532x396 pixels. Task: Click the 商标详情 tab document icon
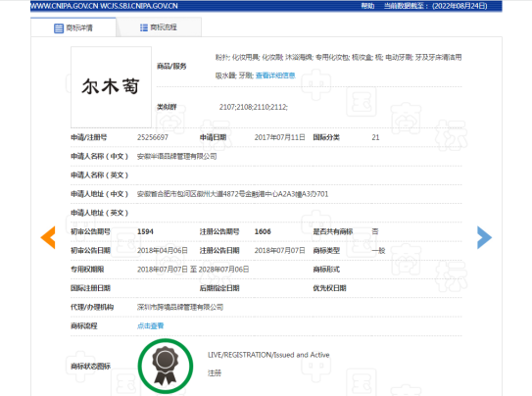click(x=59, y=28)
